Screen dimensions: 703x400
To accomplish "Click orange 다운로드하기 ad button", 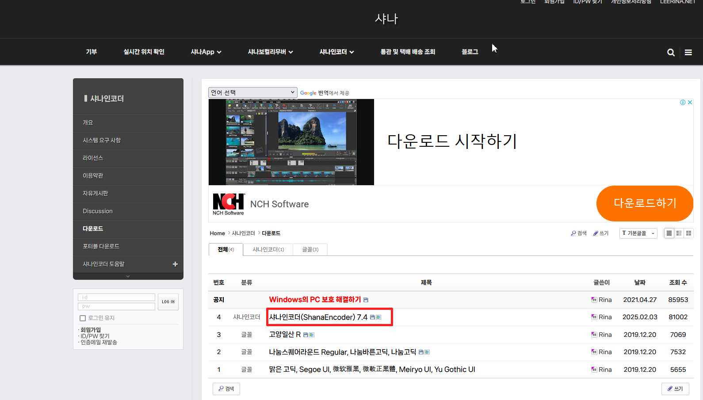I will [645, 203].
